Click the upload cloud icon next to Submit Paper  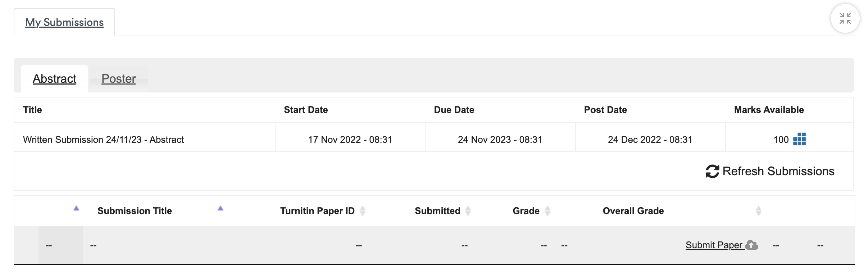pyautogui.click(x=751, y=245)
